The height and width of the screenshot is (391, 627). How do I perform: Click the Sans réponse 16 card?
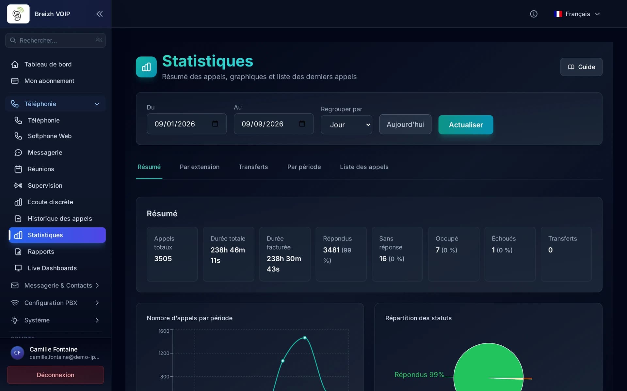coord(397,254)
